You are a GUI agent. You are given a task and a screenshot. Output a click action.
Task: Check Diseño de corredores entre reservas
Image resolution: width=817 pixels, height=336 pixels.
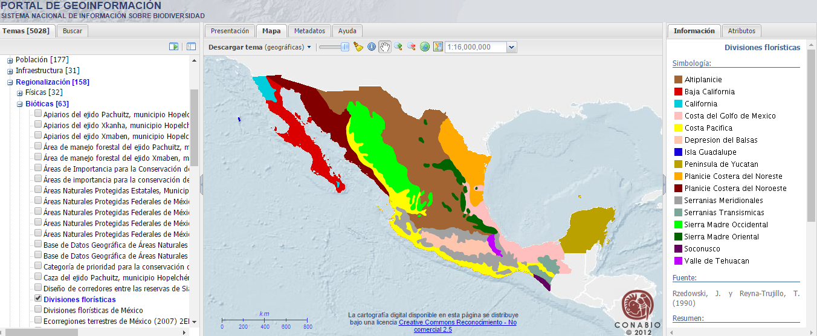(x=38, y=288)
